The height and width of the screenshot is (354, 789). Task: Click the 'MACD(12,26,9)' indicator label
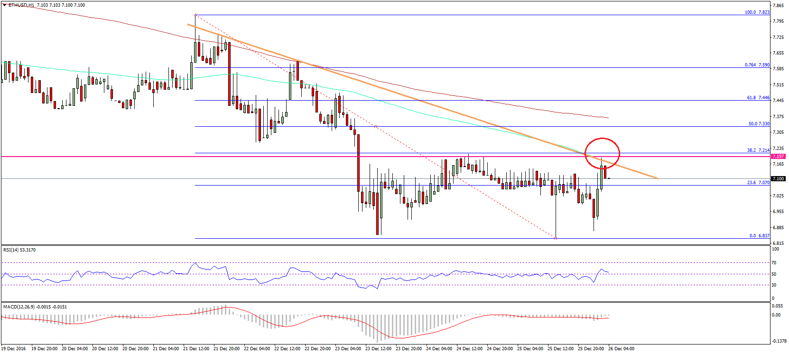click(19, 307)
